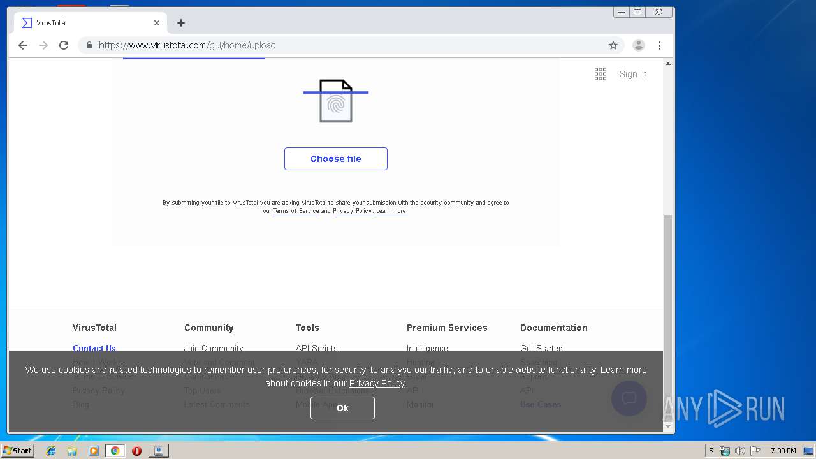Open the Contact Us footer link

coord(94,348)
